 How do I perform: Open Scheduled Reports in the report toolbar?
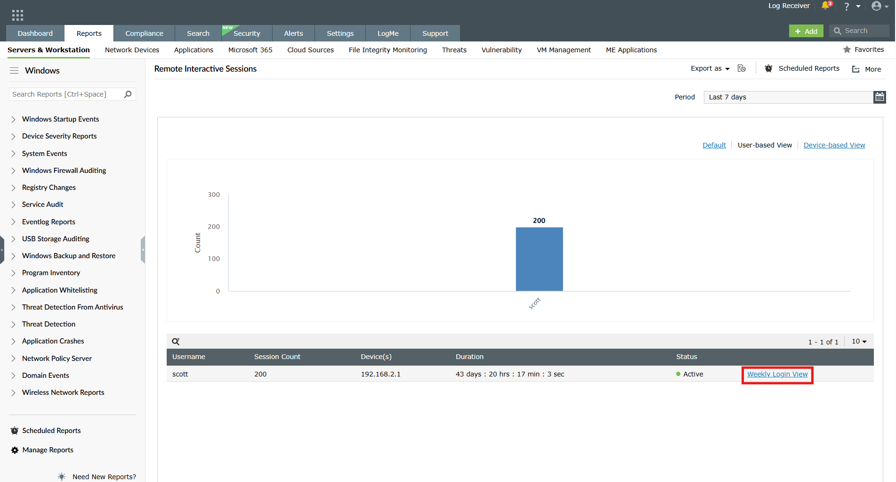pyautogui.click(x=802, y=68)
